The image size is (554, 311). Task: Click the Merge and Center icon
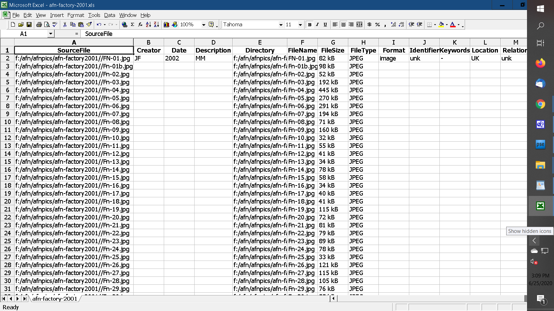(x=359, y=25)
